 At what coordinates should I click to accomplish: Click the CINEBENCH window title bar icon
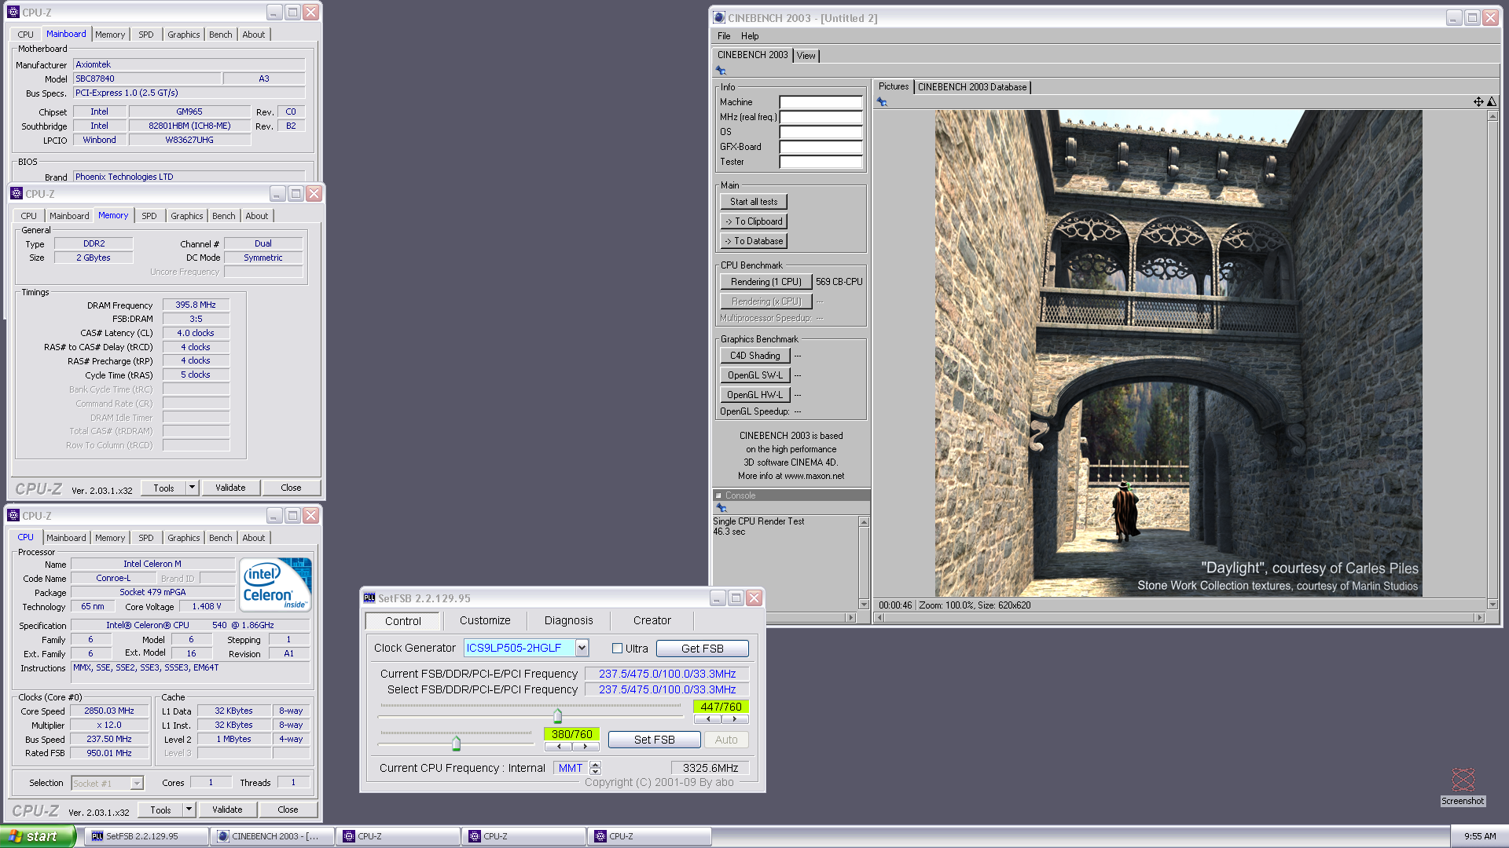[x=719, y=17]
